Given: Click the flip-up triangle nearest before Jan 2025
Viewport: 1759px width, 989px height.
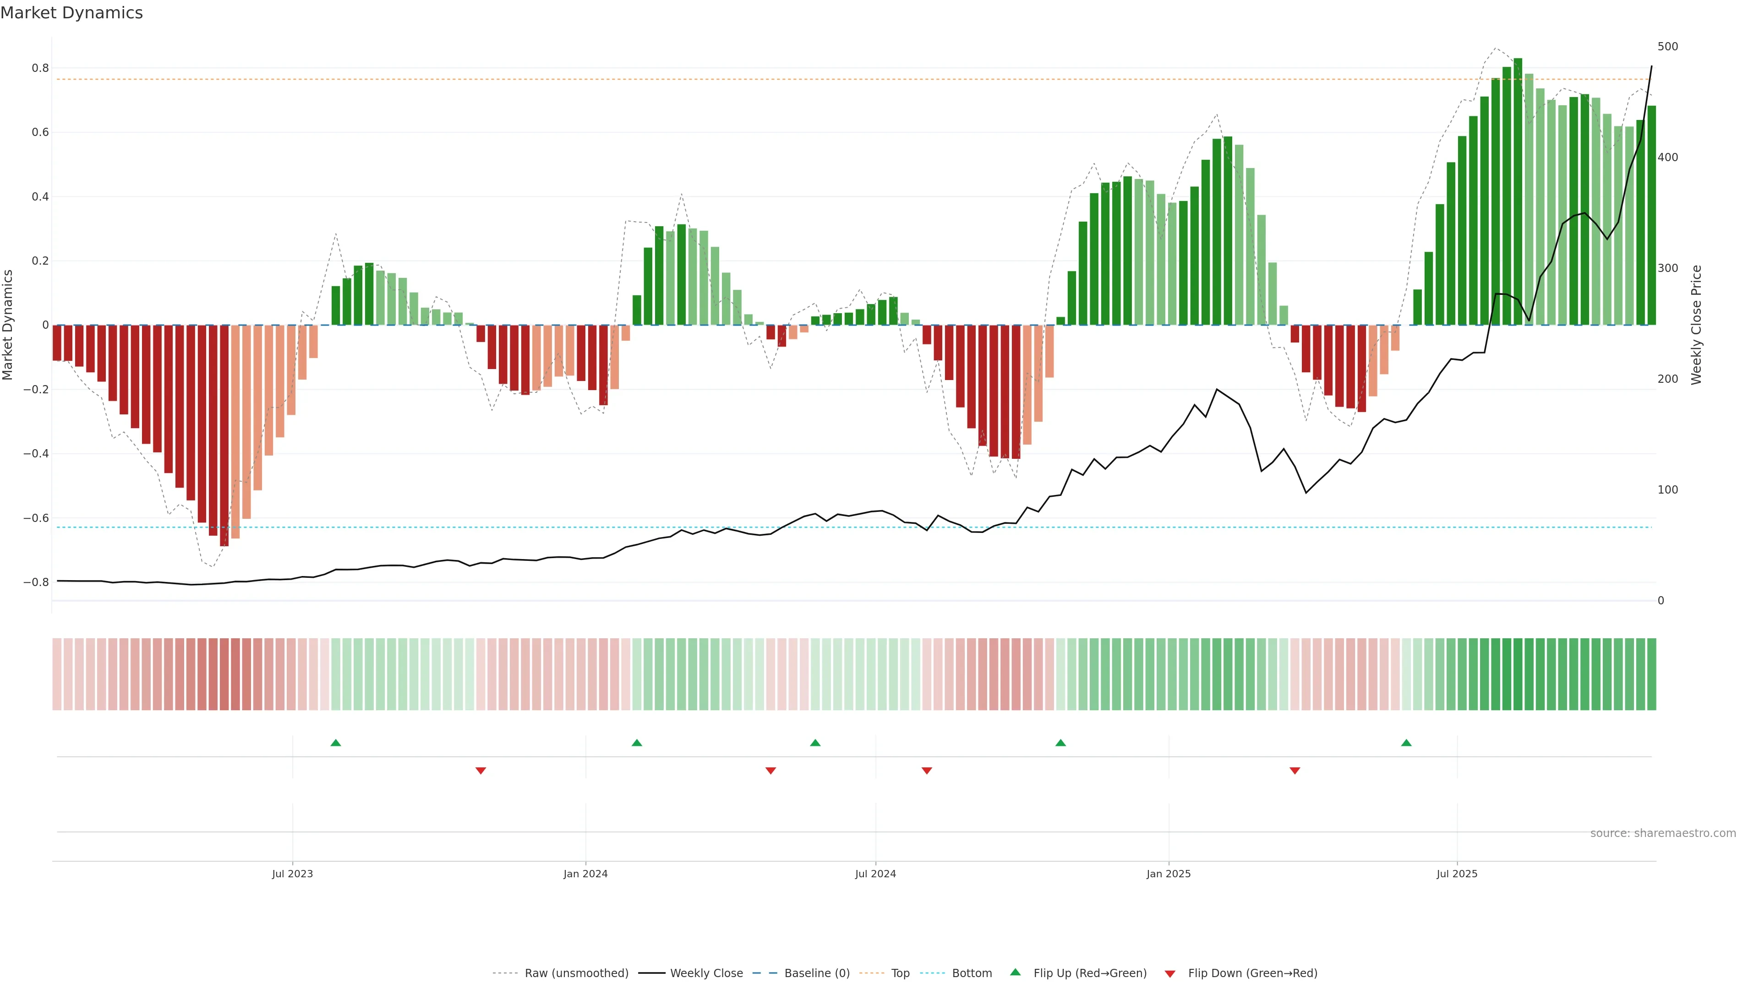Looking at the screenshot, I should (1060, 743).
